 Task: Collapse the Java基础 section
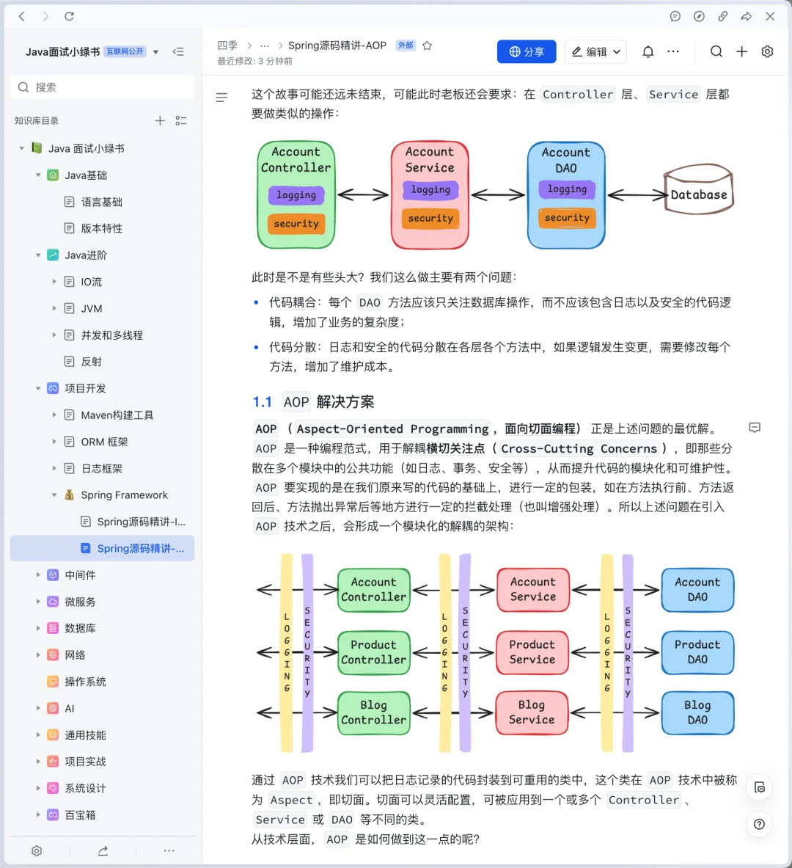coord(38,175)
